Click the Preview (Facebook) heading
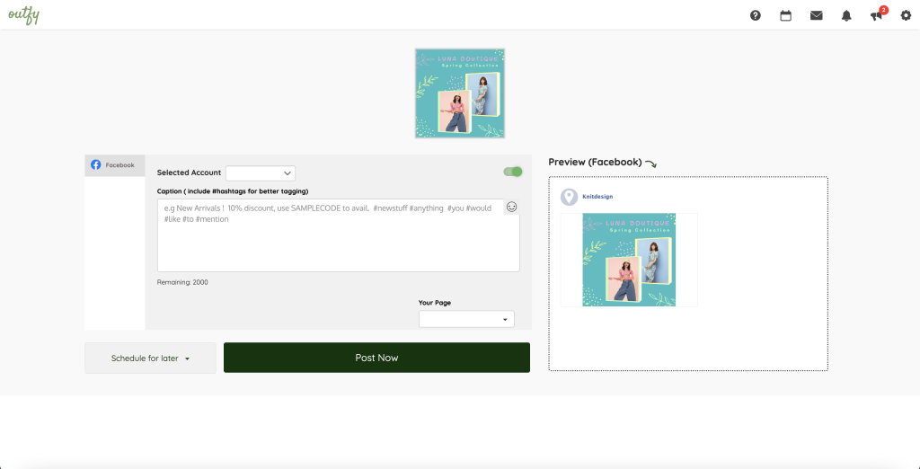This screenshot has height=469, width=920. [x=595, y=163]
